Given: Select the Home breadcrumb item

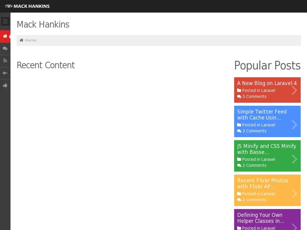Looking at the screenshot, I should pyautogui.click(x=31, y=40).
